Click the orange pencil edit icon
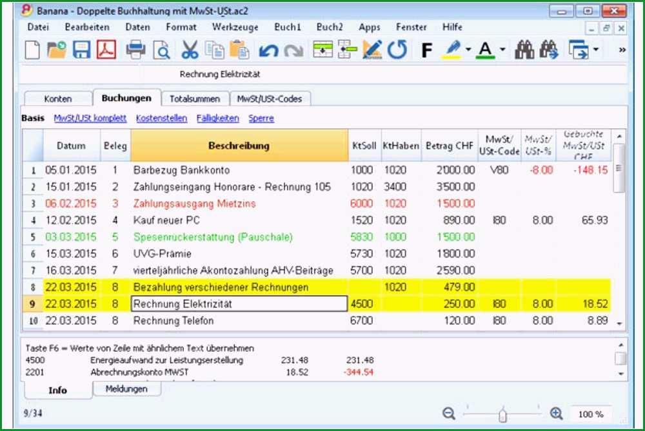Viewport: 645px width, 431px height. (x=372, y=50)
